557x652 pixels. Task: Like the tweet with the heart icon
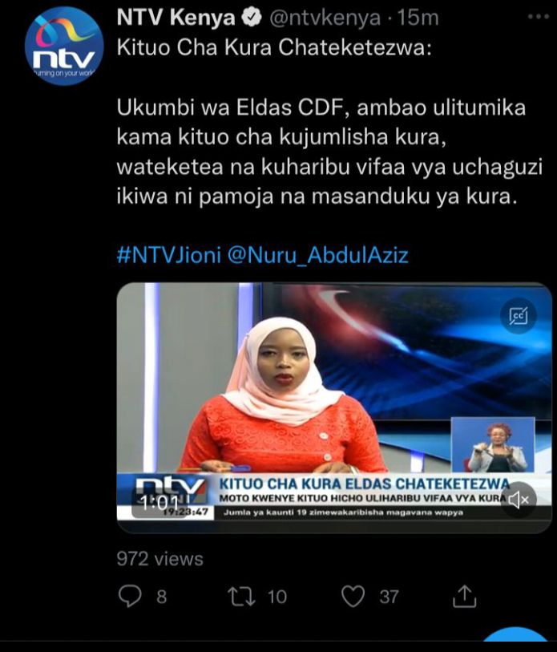point(353,597)
